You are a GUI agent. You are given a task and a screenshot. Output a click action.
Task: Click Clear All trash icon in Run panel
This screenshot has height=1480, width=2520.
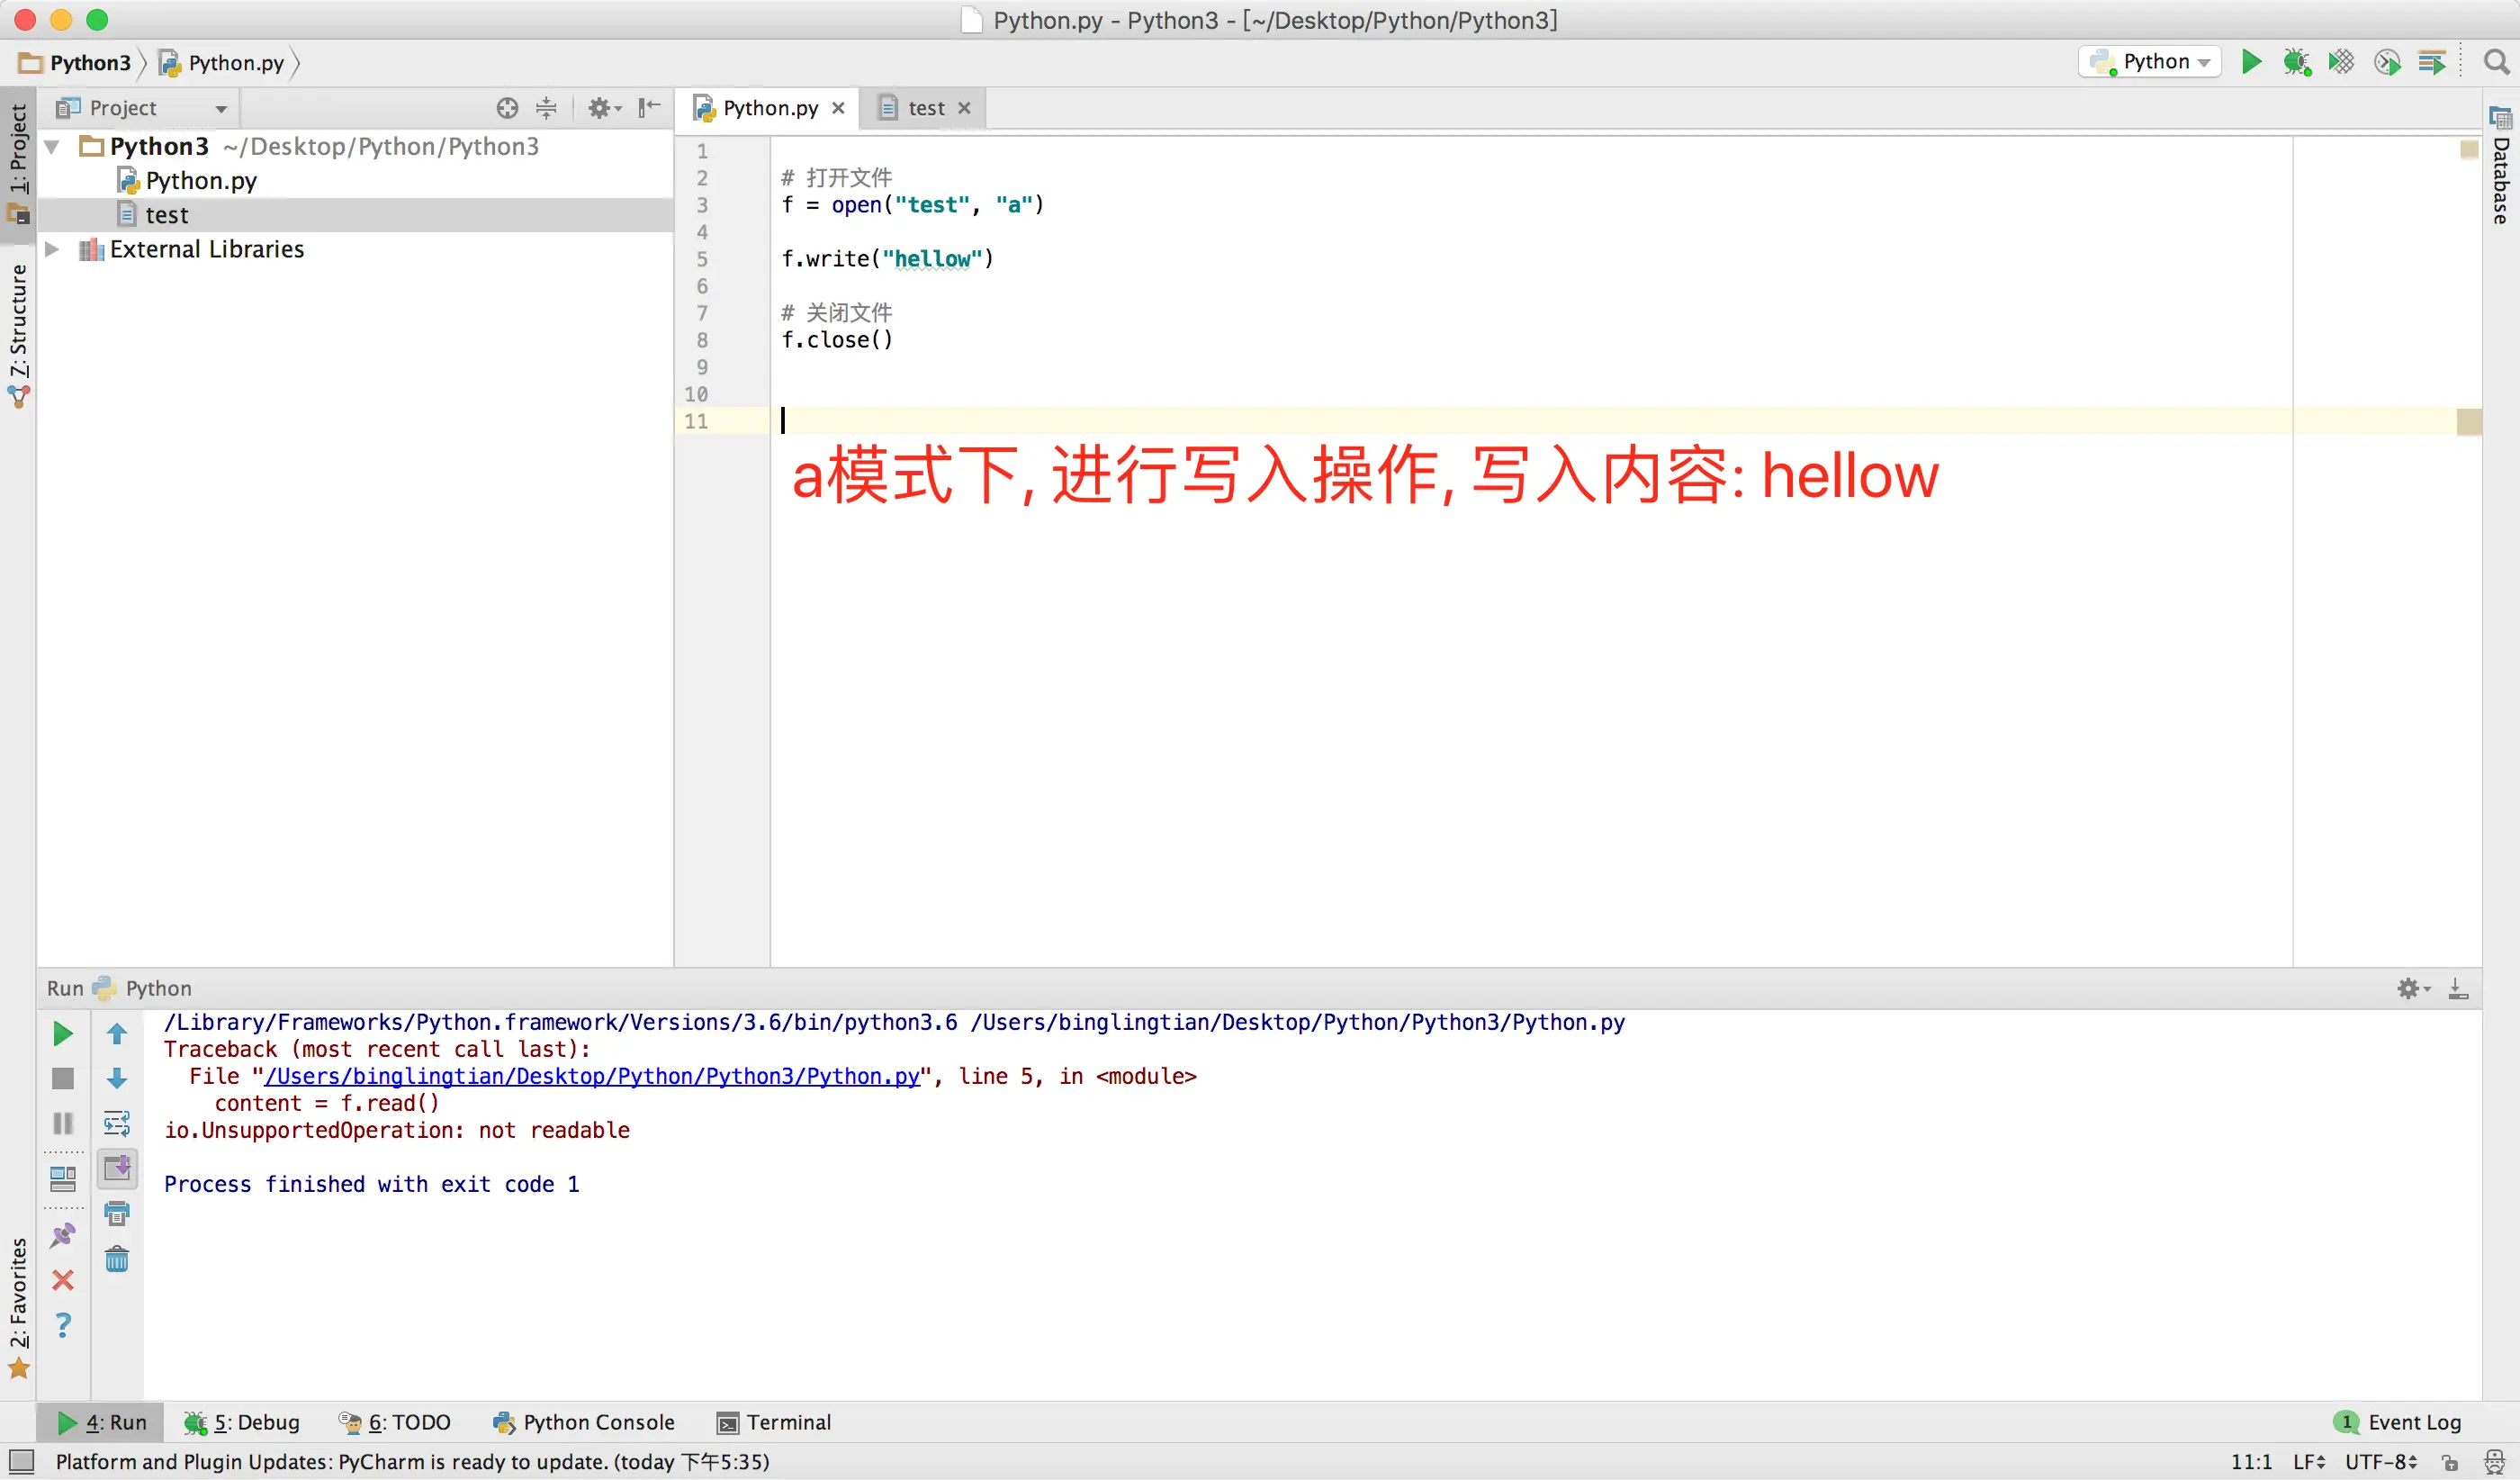[x=117, y=1259]
